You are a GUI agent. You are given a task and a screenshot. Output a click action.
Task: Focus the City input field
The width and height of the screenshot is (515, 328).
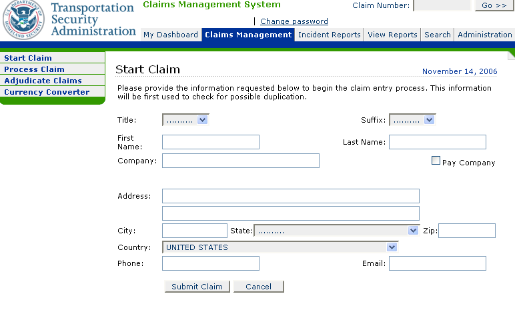[x=194, y=231]
